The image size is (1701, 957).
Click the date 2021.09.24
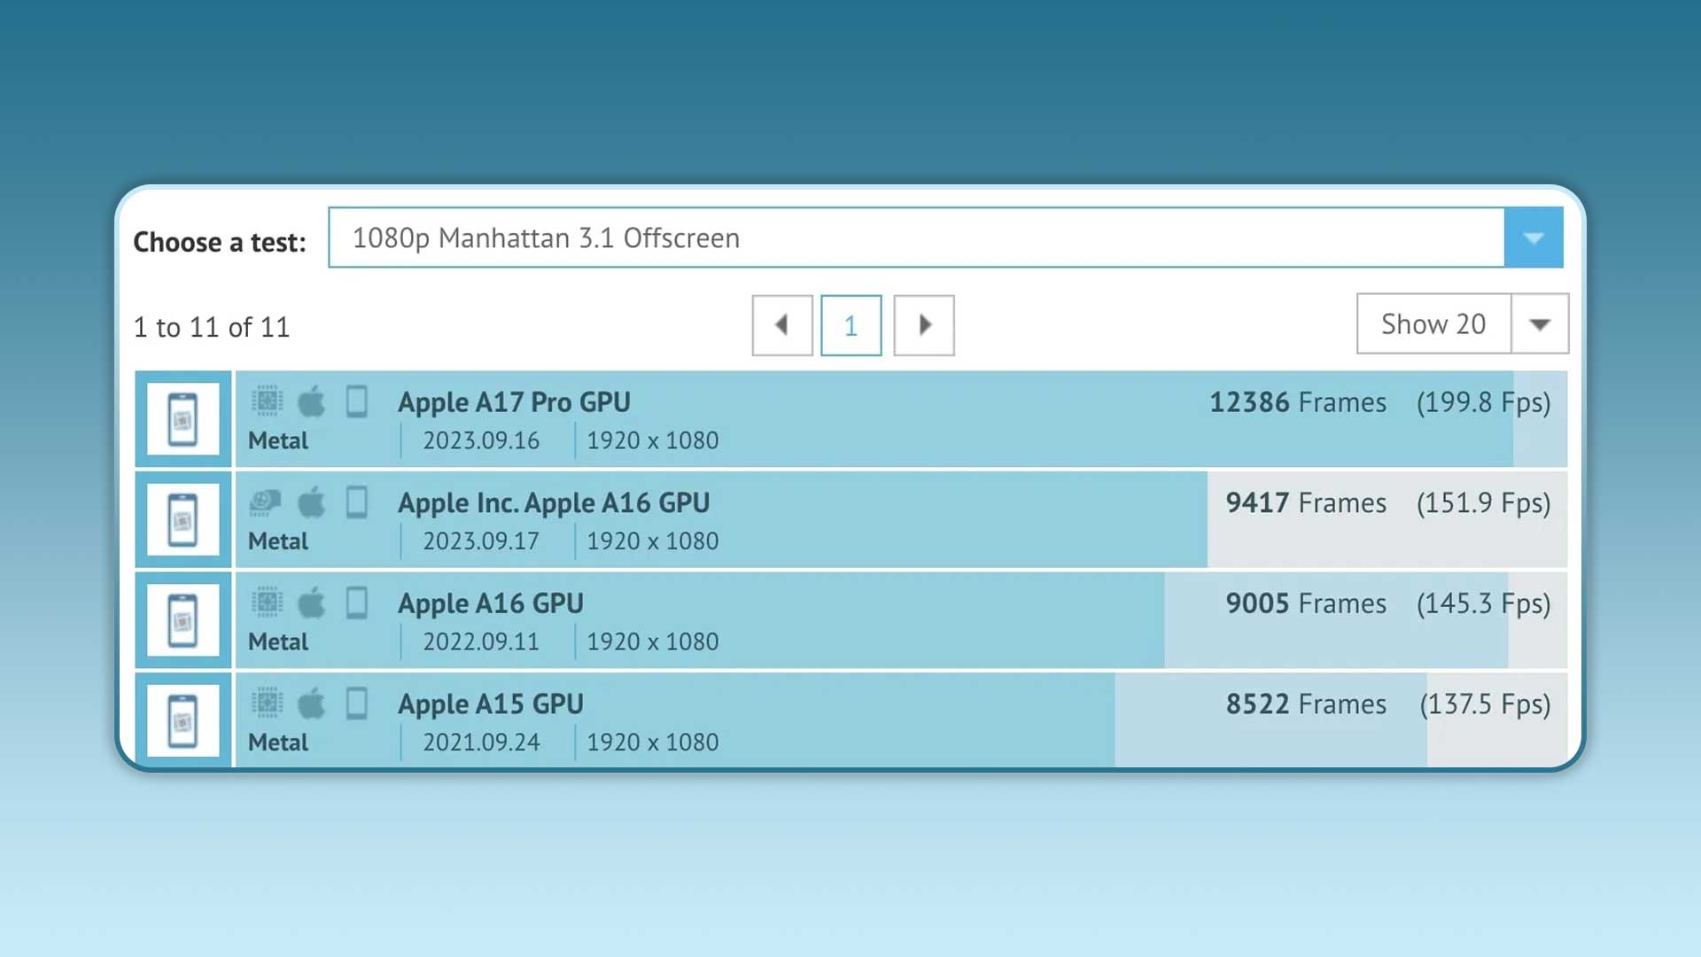(481, 743)
